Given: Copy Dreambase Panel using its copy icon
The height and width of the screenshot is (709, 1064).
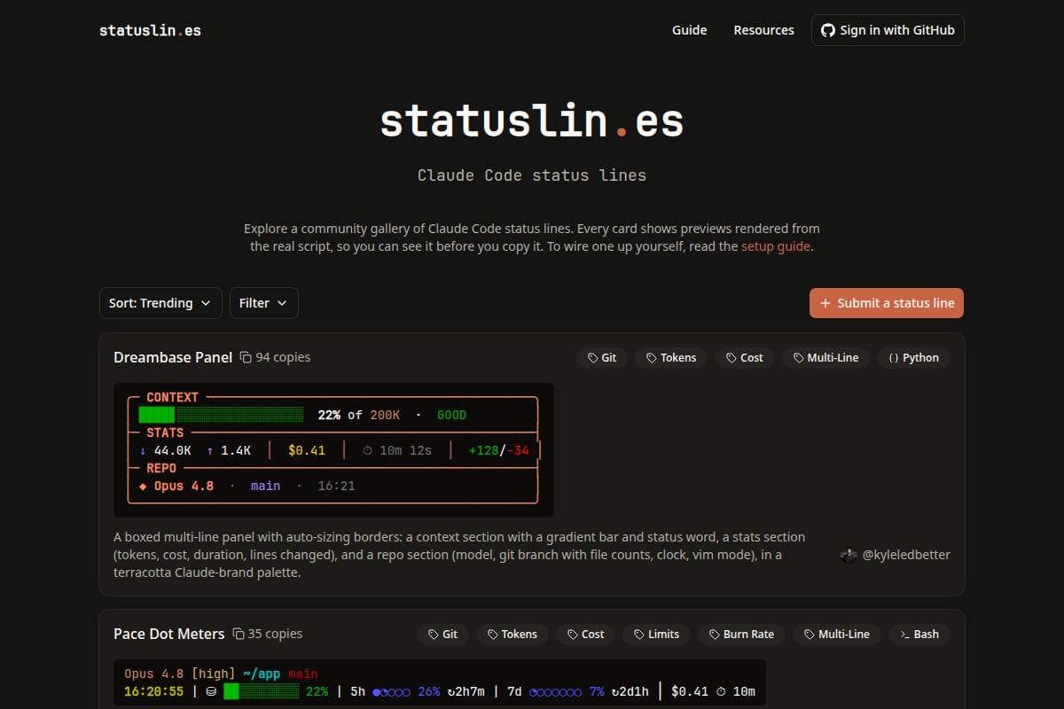Looking at the screenshot, I should click(x=246, y=357).
